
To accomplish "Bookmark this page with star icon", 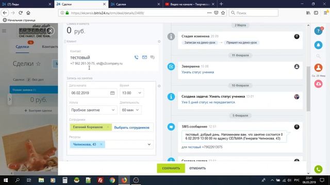I will (223, 13).
